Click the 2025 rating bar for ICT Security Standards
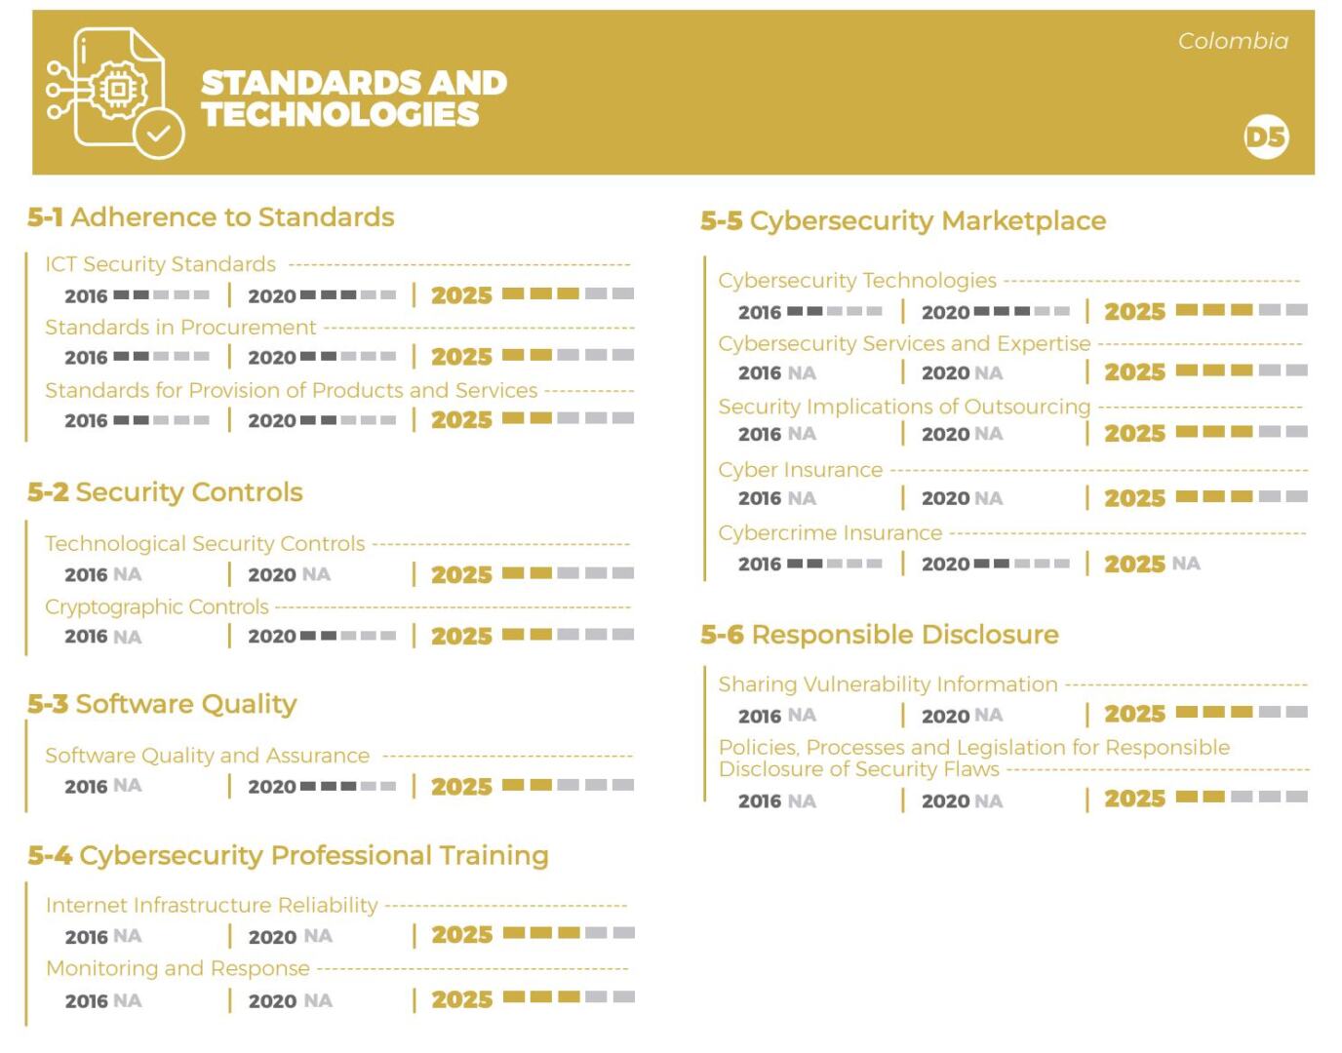1342x1053 pixels. pyautogui.click(x=568, y=293)
